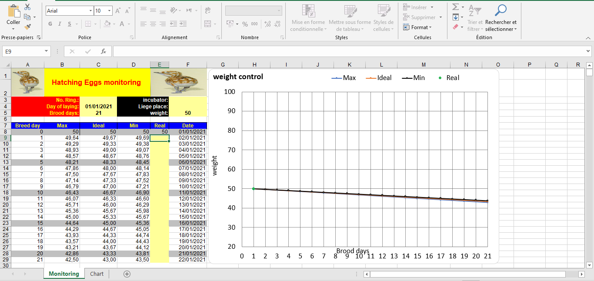This screenshot has height=281, width=594.
Task: Collapse the ribbon with the chevron
Action: point(587,38)
